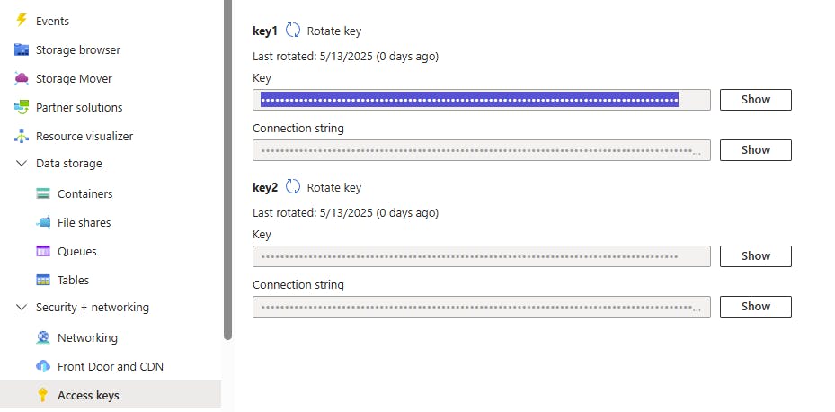
Task: Collapse the Data storage section
Action: point(22,164)
